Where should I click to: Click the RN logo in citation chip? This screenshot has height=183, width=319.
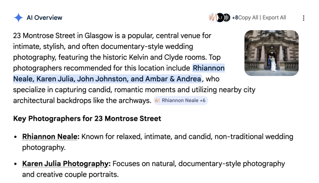[157, 101]
